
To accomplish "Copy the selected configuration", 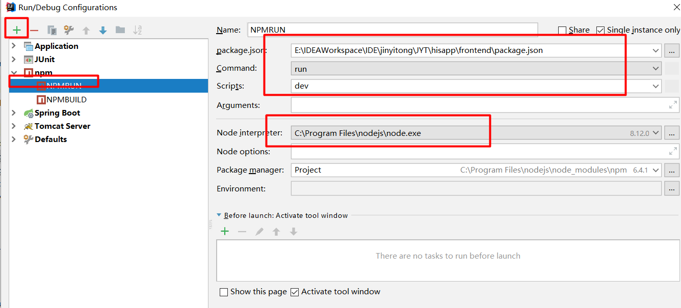I will coord(52,30).
